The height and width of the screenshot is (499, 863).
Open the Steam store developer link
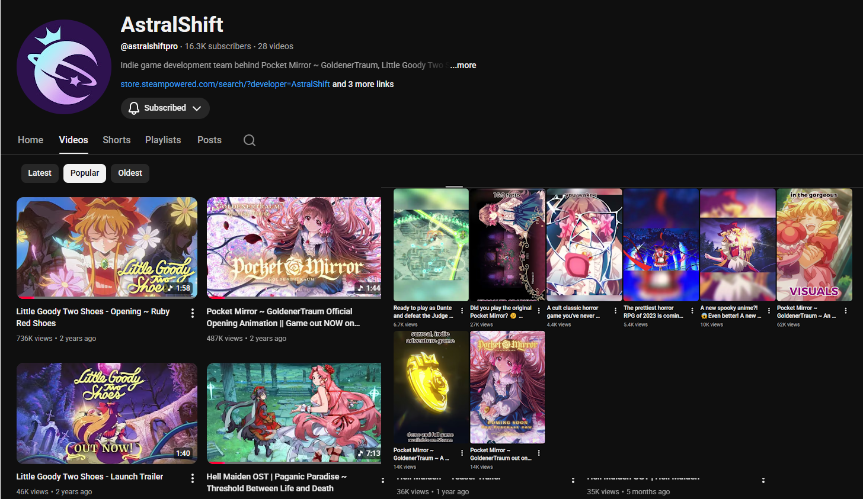click(225, 84)
